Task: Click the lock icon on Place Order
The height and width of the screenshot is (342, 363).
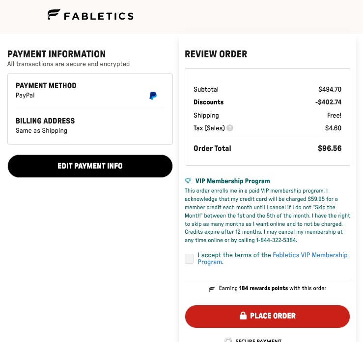Action: click(x=243, y=316)
